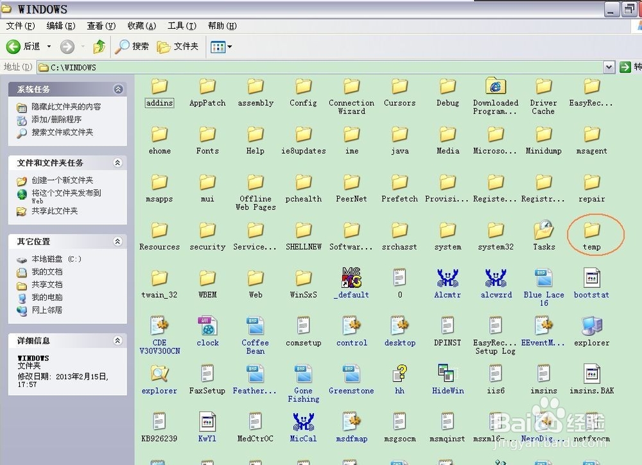Open the 收藏(A) menu
This screenshot has width=642, height=465.
142,26
